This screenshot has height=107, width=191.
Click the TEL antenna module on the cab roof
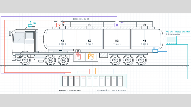[30, 25]
